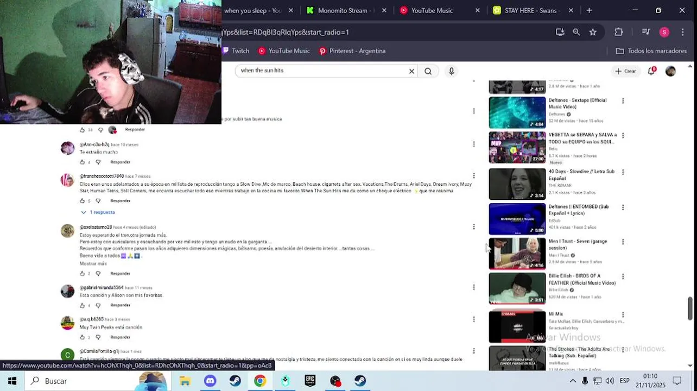Clear the YouTube search box with X
Image resolution: width=697 pixels, height=391 pixels.
point(411,71)
